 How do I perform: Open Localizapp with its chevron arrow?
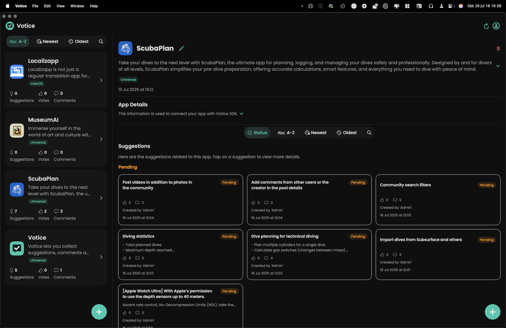[101, 80]
